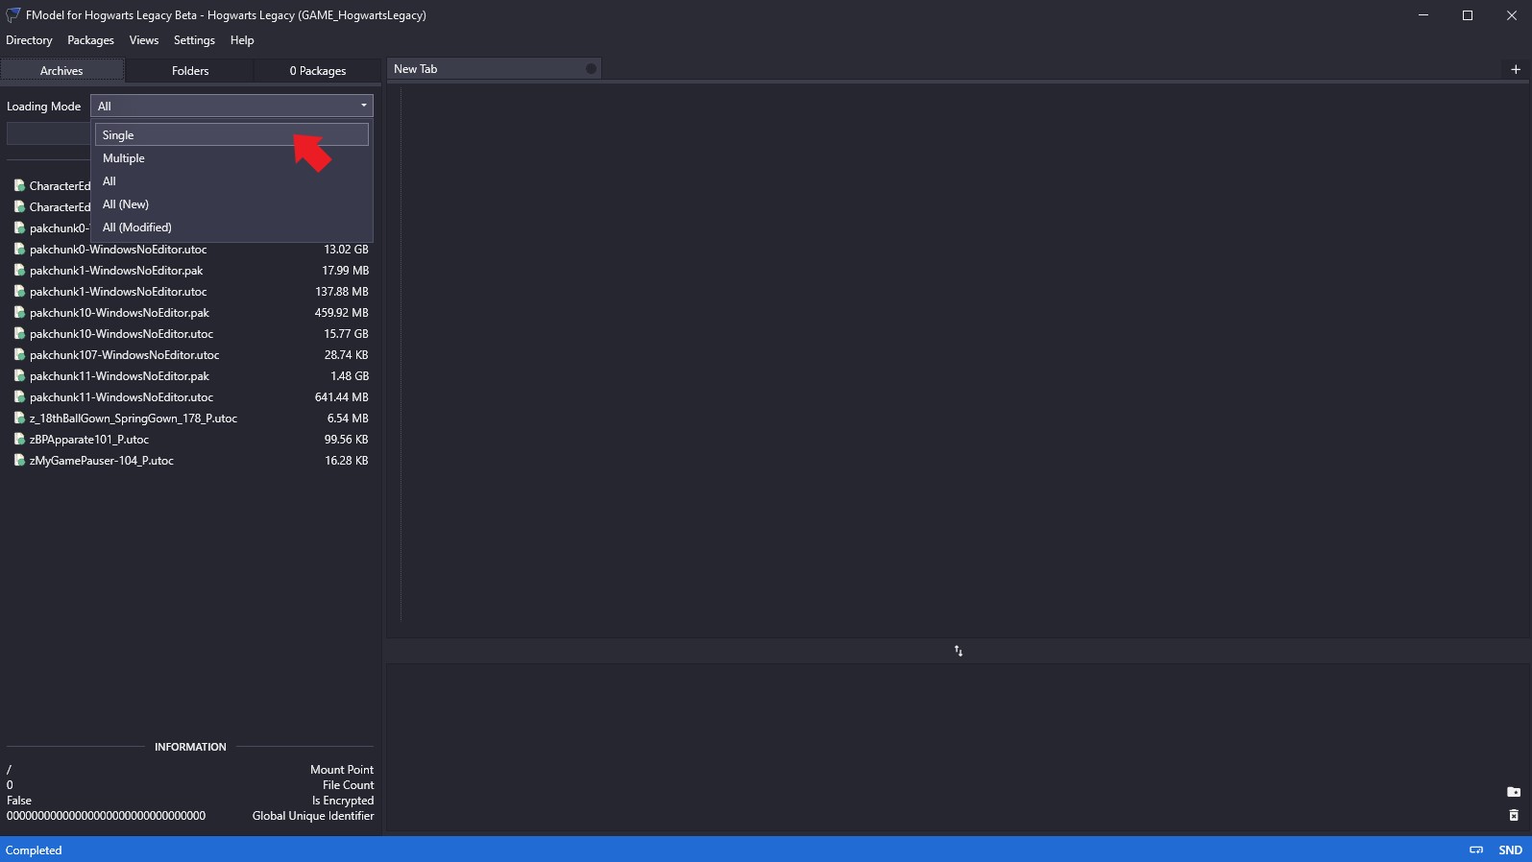
Task: Click the Global Unique Identifier value
Action: point(106,816)
